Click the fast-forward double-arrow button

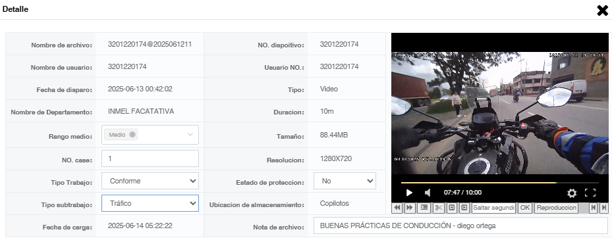[x=410, y=208]
